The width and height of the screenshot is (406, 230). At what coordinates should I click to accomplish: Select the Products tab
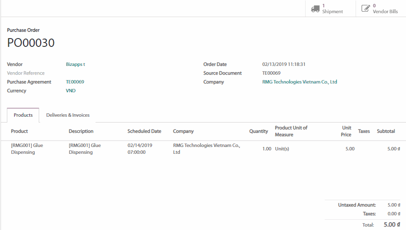[x=23, y=115]
